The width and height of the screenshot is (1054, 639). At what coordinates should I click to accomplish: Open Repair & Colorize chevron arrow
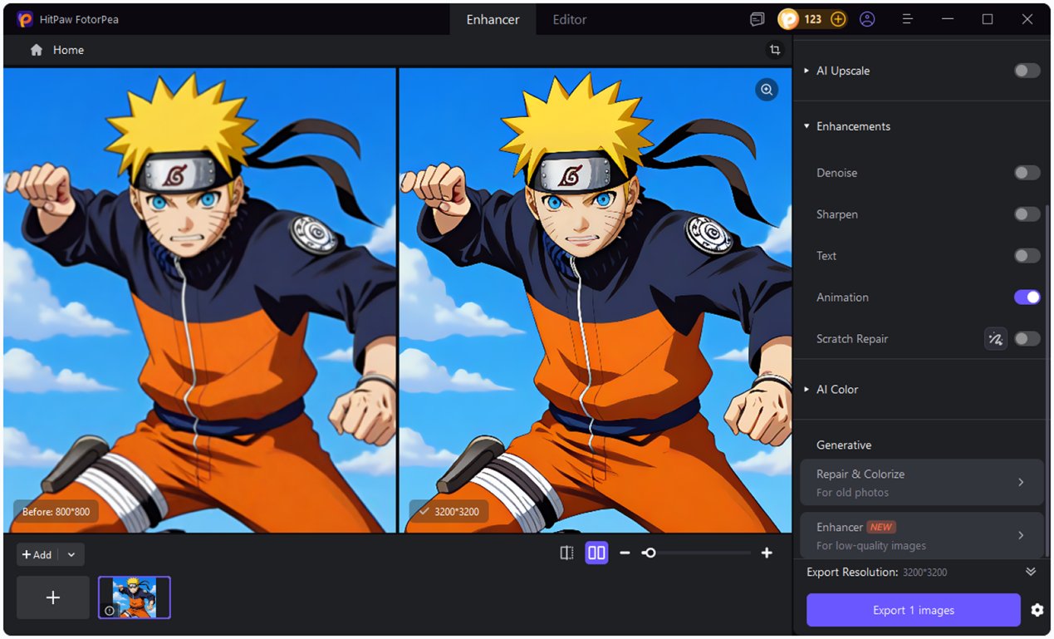click(x=1021, y=482)
